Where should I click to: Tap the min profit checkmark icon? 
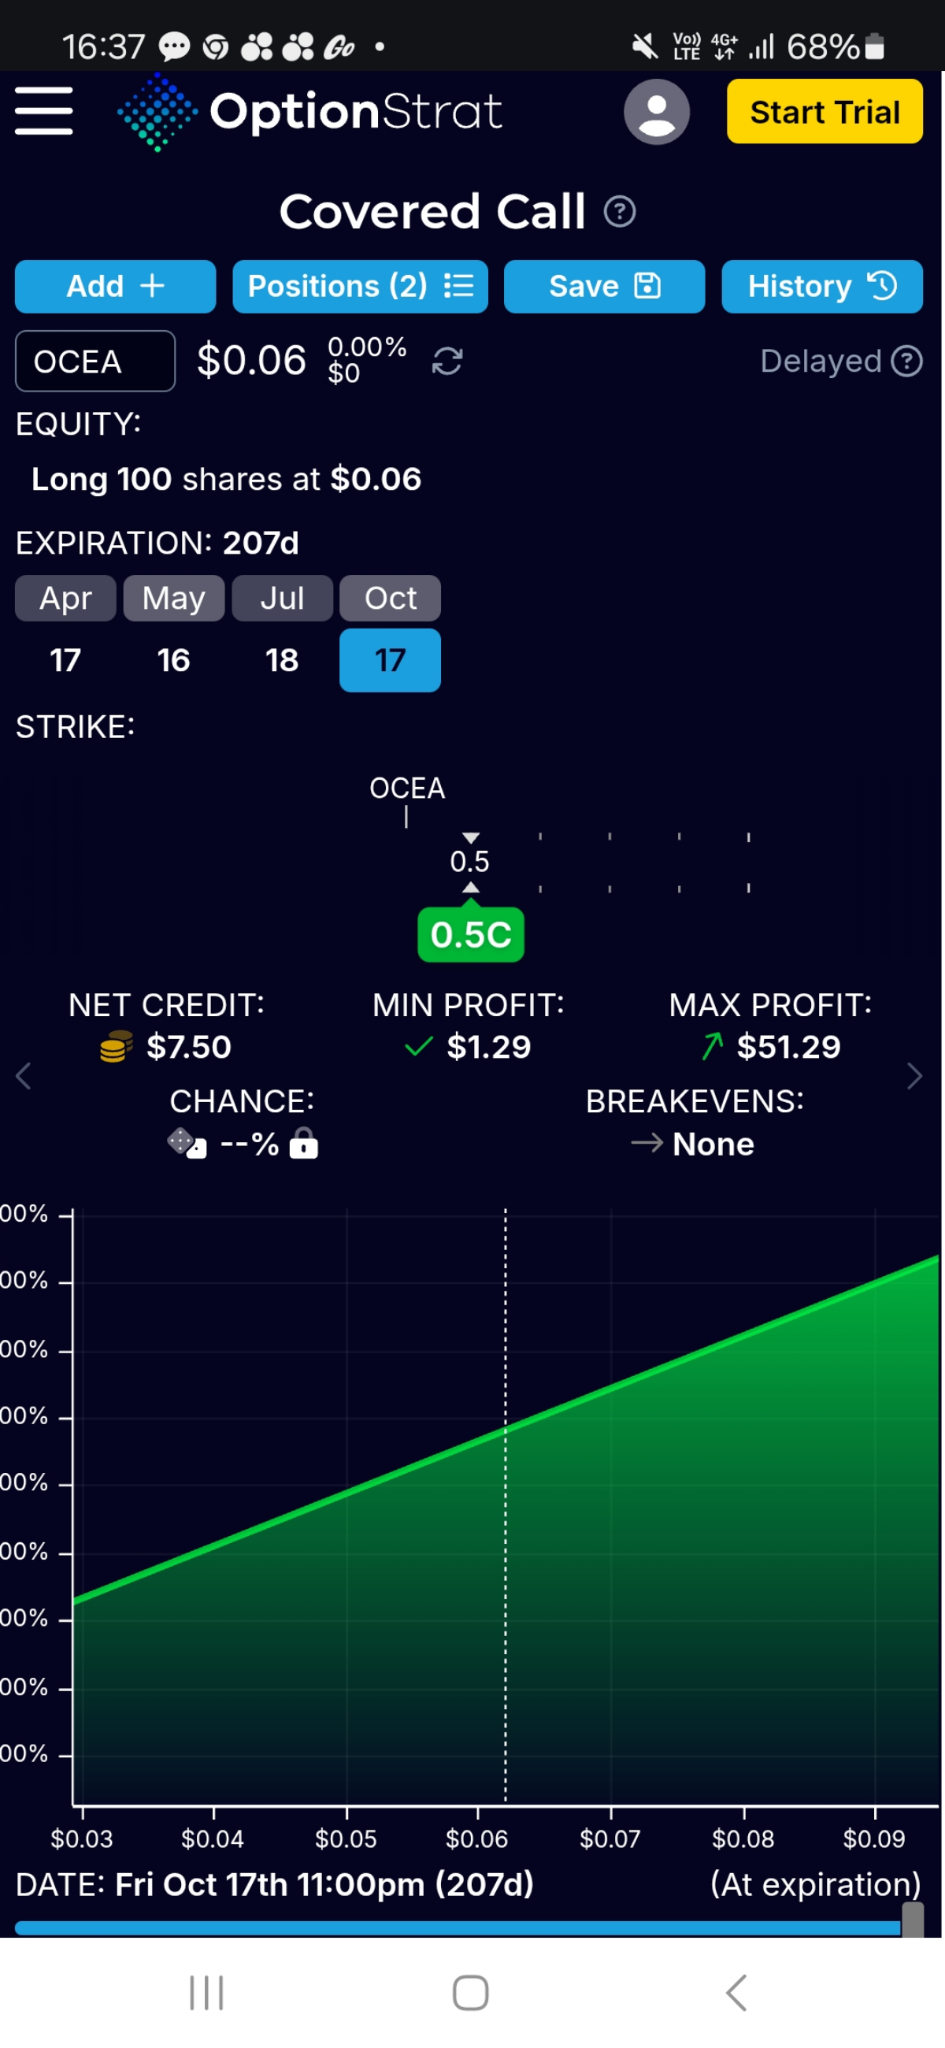click(x=419, y=1046)
